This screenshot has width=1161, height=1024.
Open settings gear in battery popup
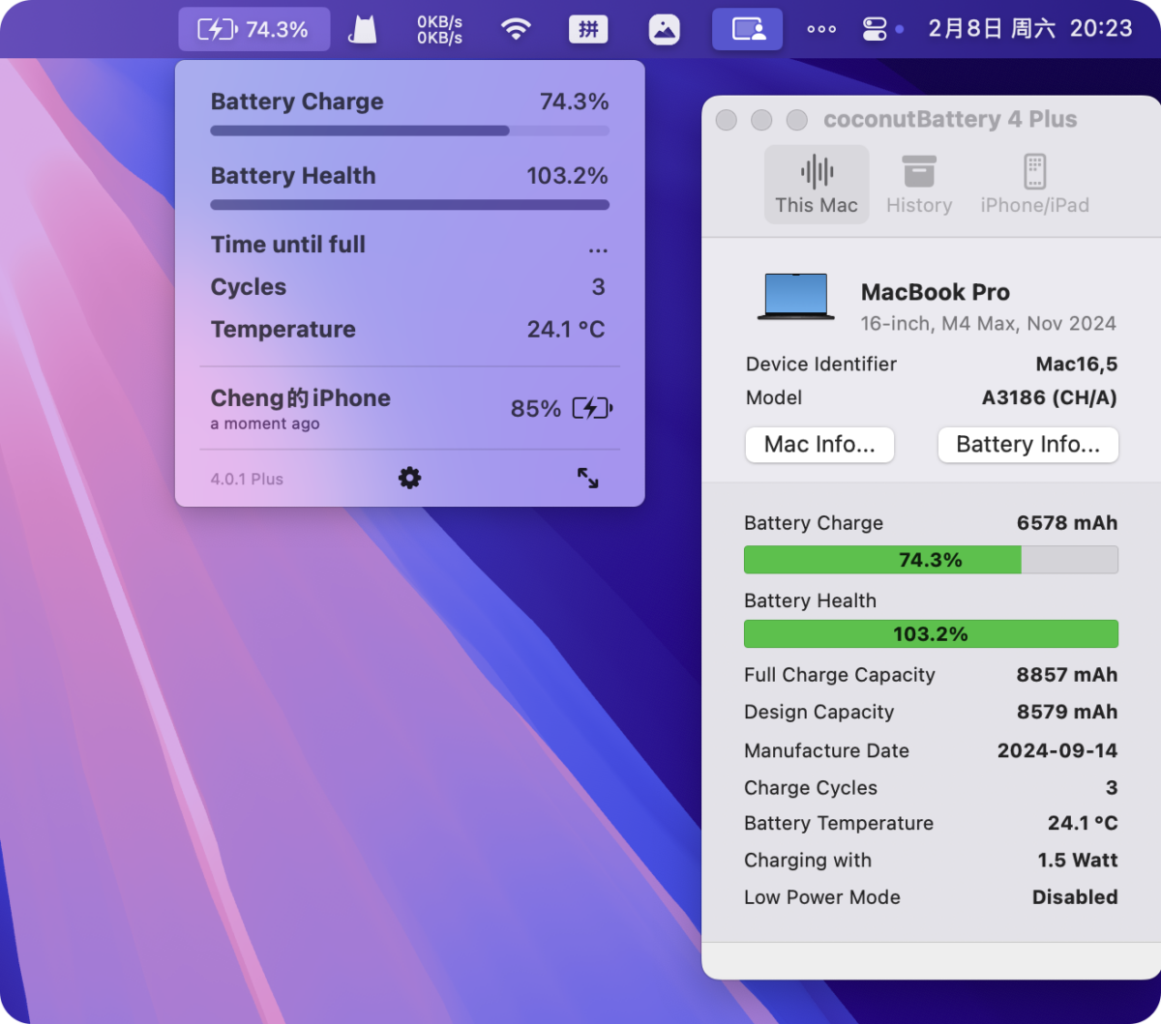click(x=410, y=478)
